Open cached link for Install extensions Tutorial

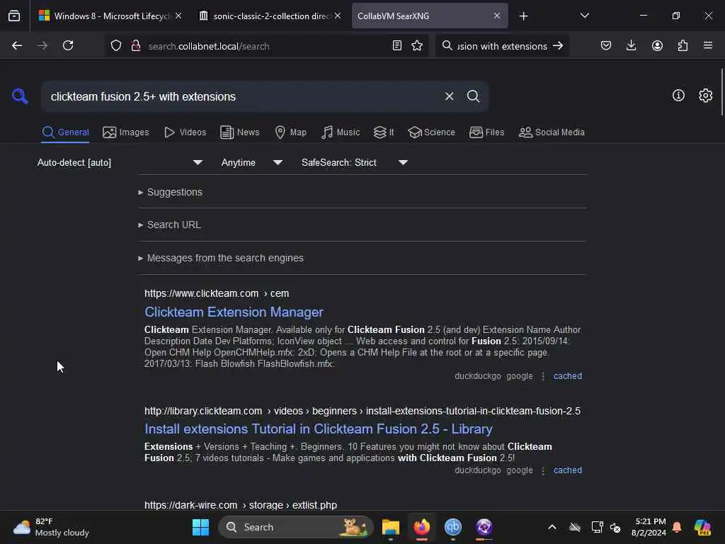[x=567, y=470]
